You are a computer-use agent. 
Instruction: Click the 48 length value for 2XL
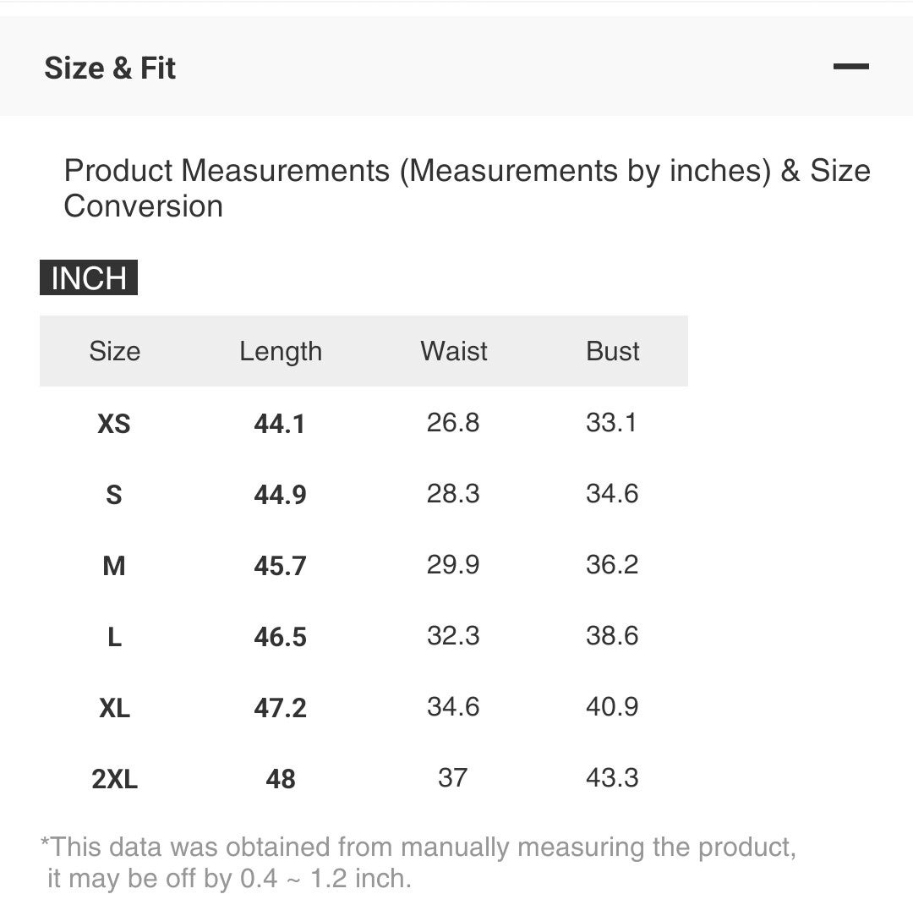280,778
